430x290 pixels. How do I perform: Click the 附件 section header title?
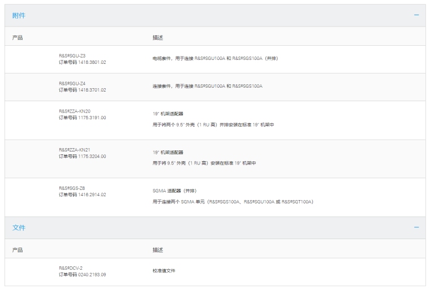(19, 15)
